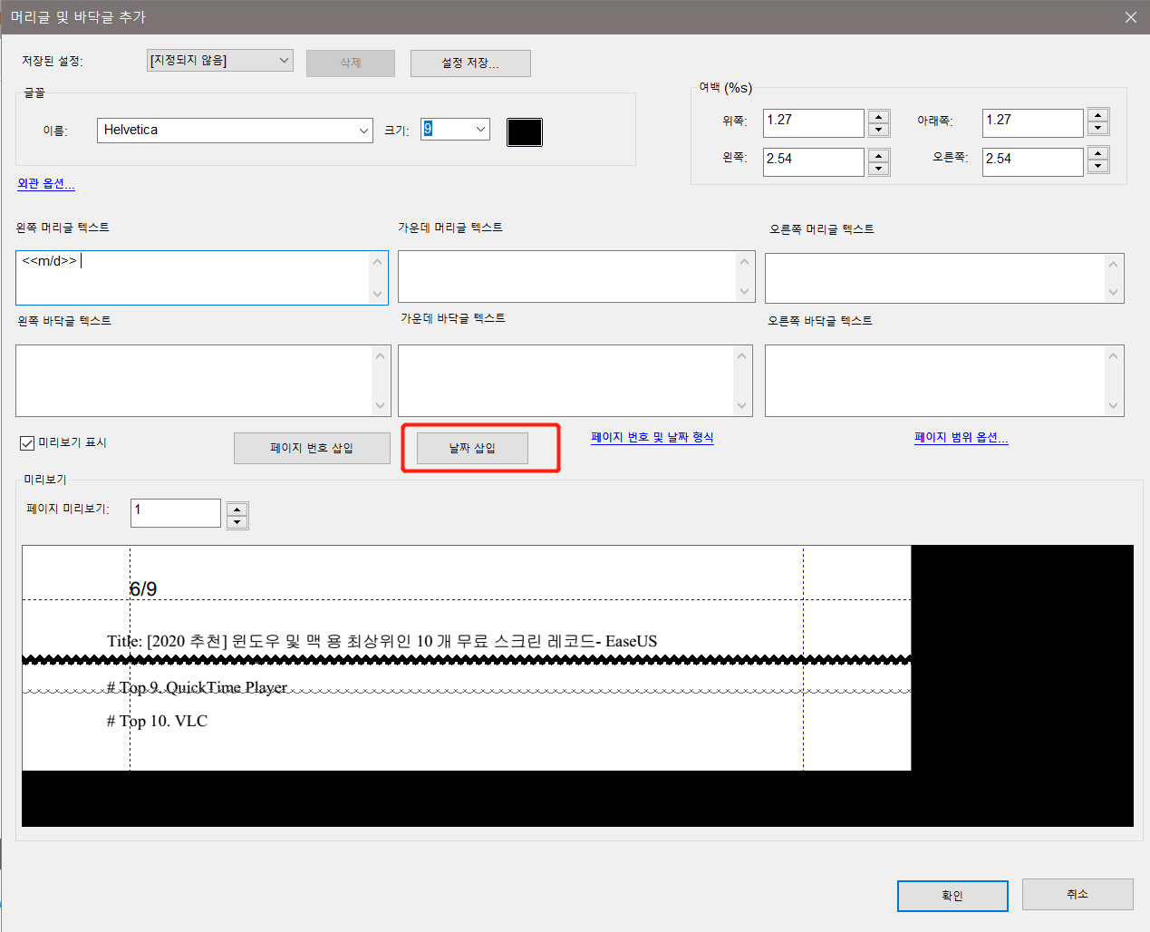Image resolution: width=1150 pixels, height=932 pixels.
Task: Decrease the bottom margin with down arrow
Action: (x=1097, y=129)
